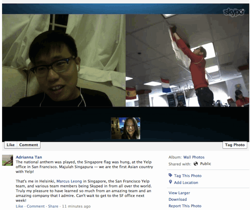Click Report This Photo link

(x=185, y=206)
